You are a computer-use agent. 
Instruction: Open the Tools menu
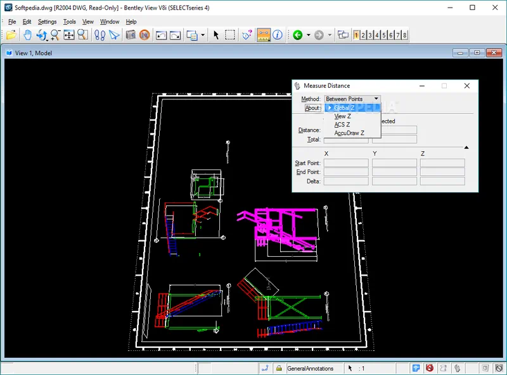[70, 22]
